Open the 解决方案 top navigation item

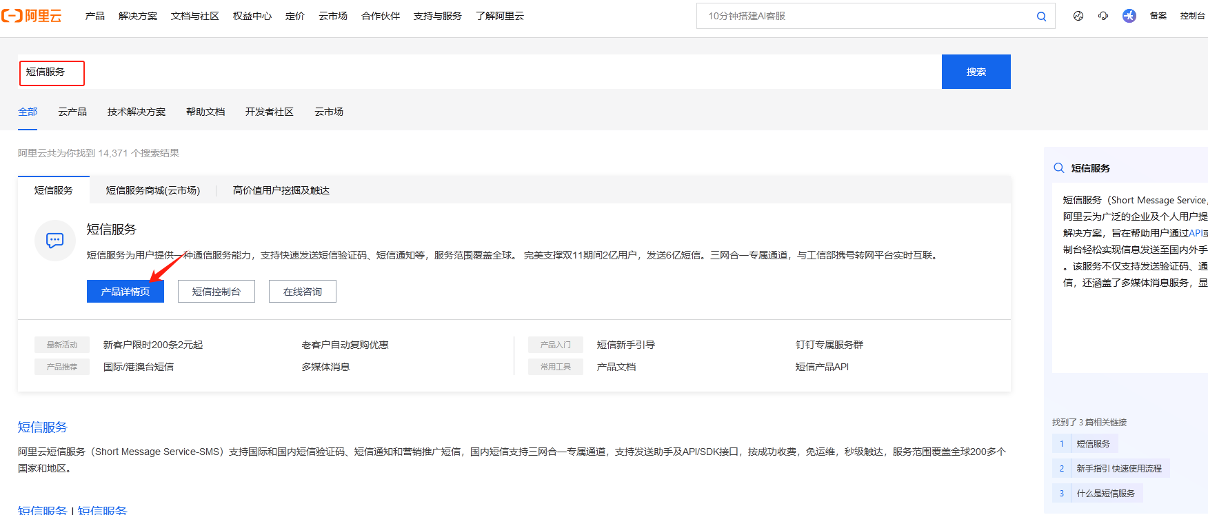(x=138, y=16)
